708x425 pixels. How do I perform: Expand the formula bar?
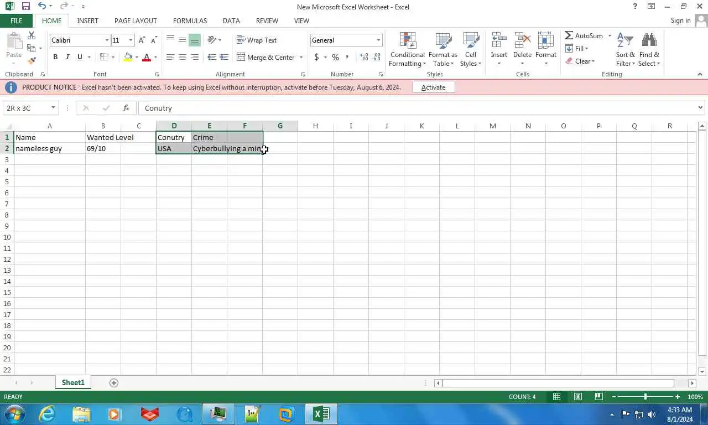(x=700, y=108)
